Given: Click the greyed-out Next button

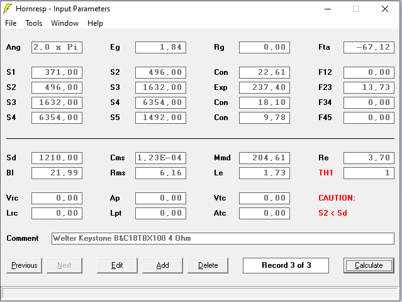Looking at the screenshot, I should (x=64, y=265).
